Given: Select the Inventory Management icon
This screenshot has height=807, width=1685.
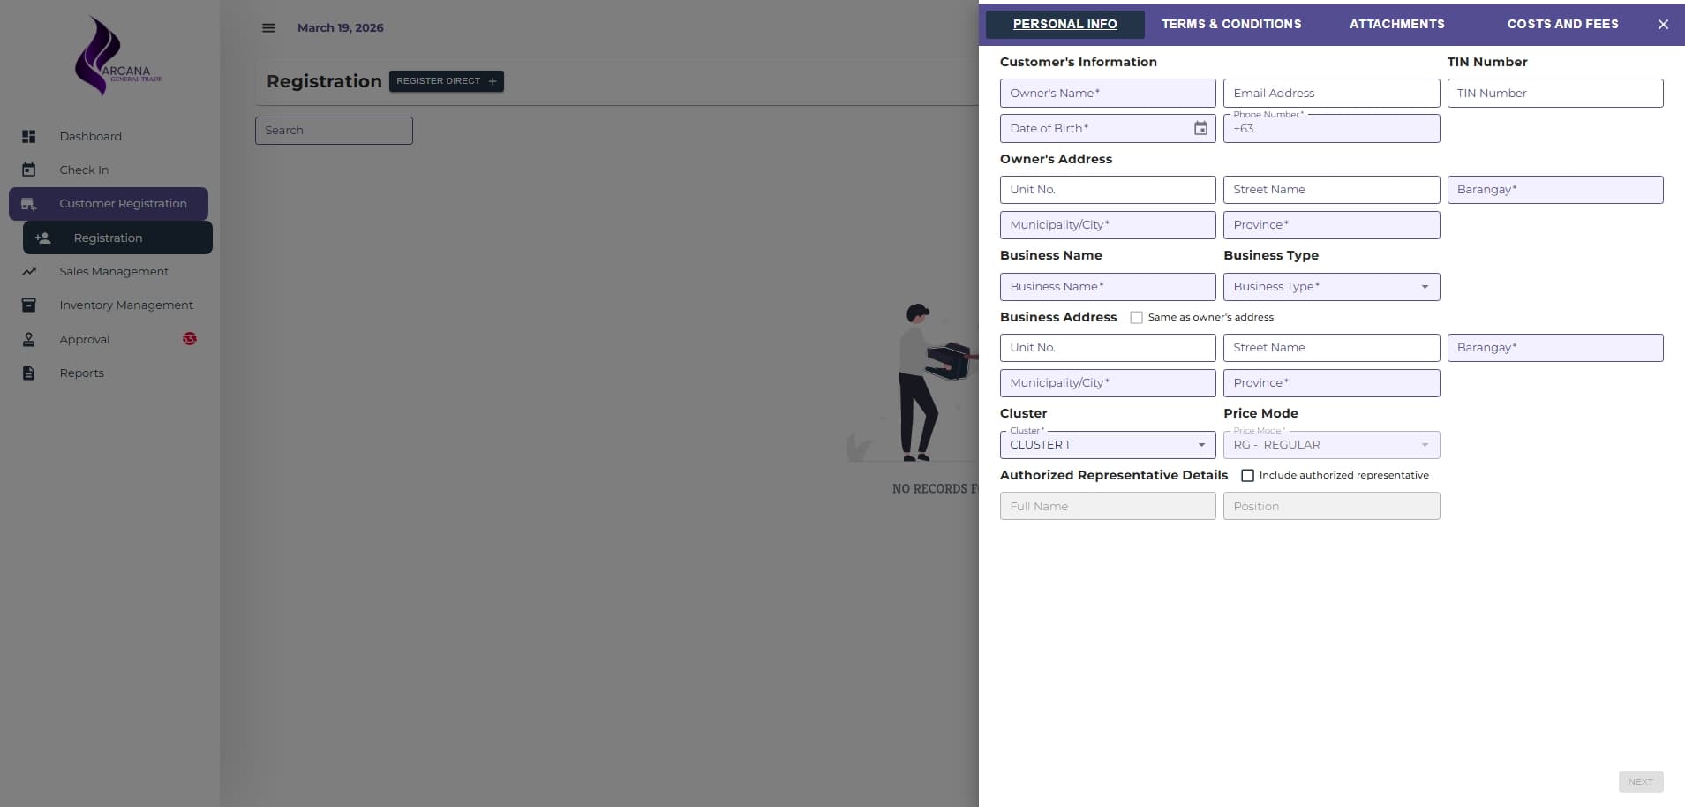Looking at the screenshot, I should [29, 305].
